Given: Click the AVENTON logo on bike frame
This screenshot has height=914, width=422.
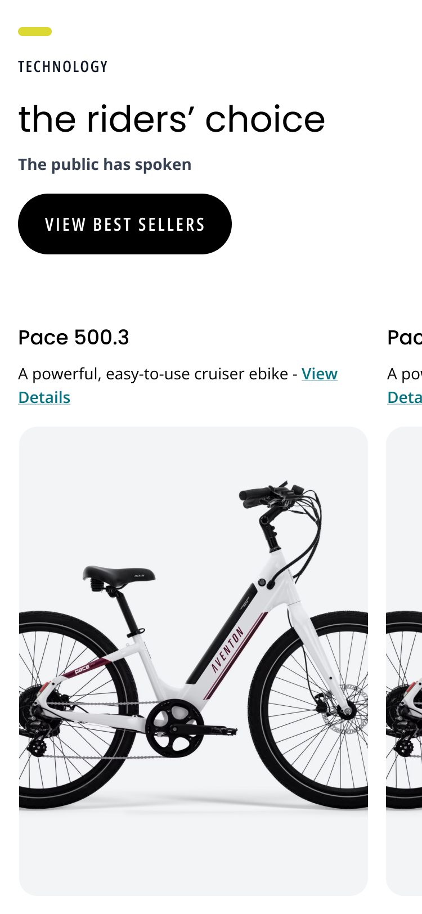Looking at the screenshot, I should 227,650.
